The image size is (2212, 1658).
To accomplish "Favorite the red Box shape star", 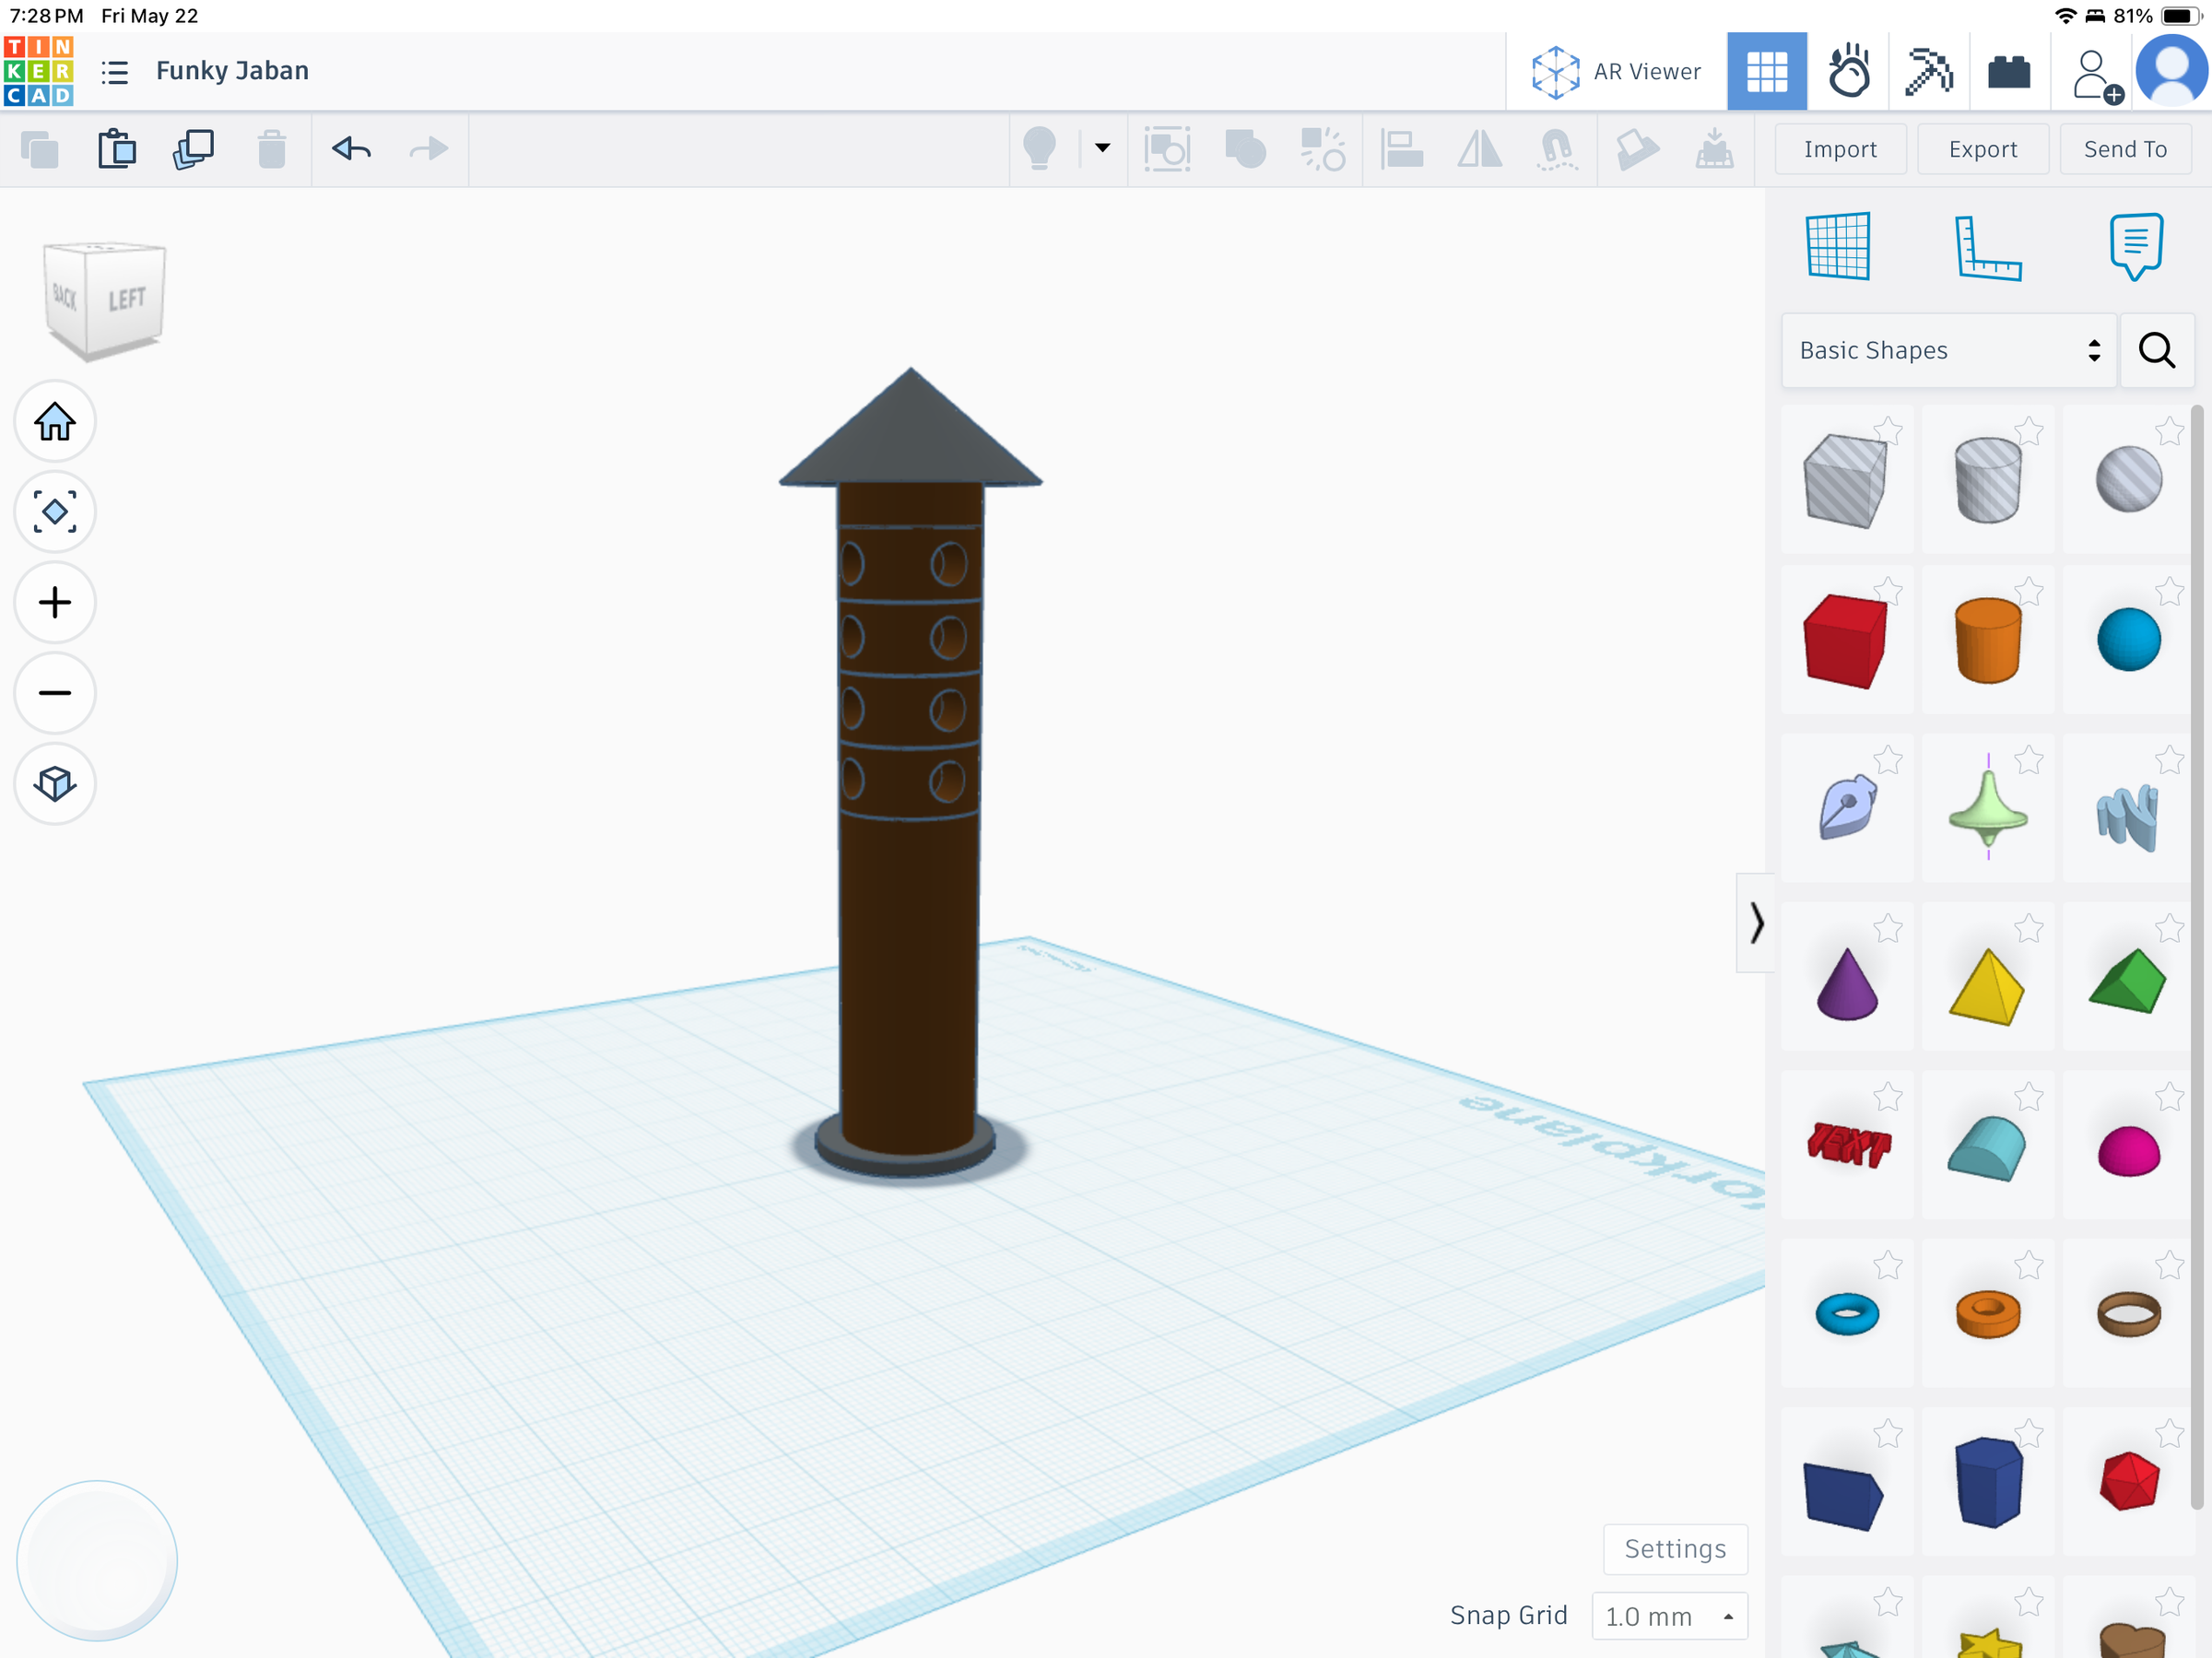I will coord(1887,591).
